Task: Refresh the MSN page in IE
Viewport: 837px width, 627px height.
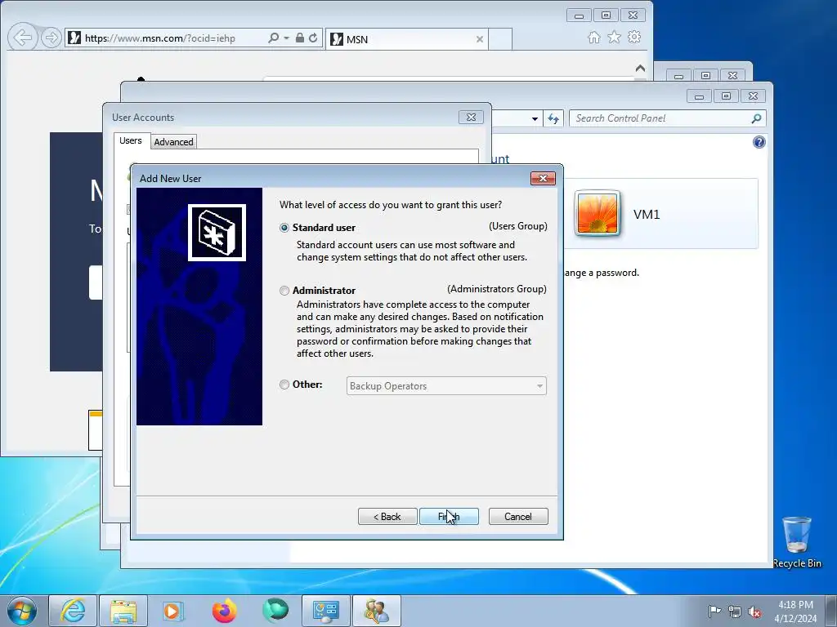Action: pos(313,38)
